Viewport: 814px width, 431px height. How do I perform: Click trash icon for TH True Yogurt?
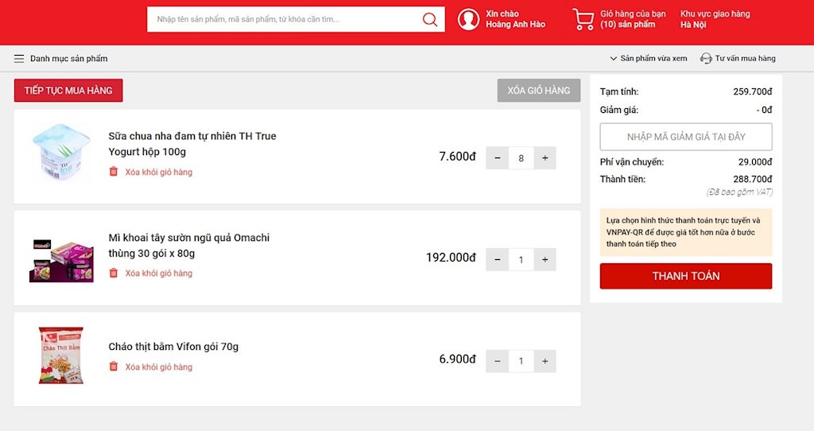pyautogui.click(x=114, y=172)
